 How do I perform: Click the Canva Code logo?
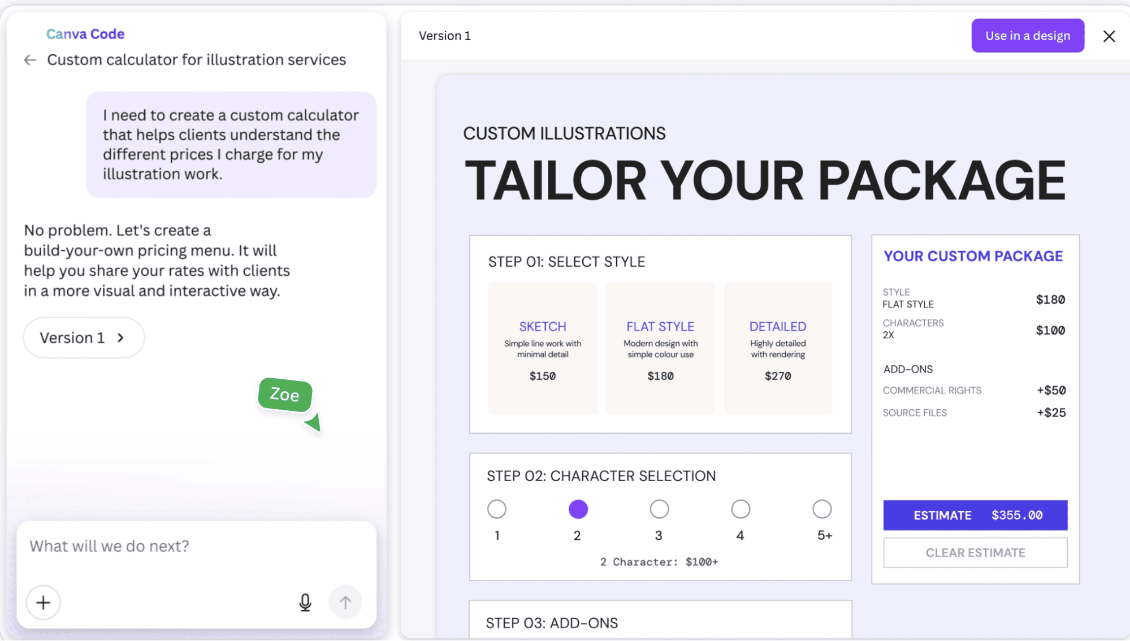[x=85, y=34]
